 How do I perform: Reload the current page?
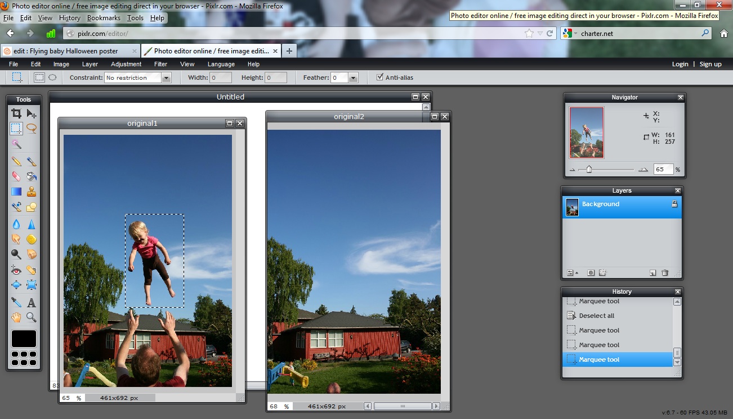[x=549, y=34]
